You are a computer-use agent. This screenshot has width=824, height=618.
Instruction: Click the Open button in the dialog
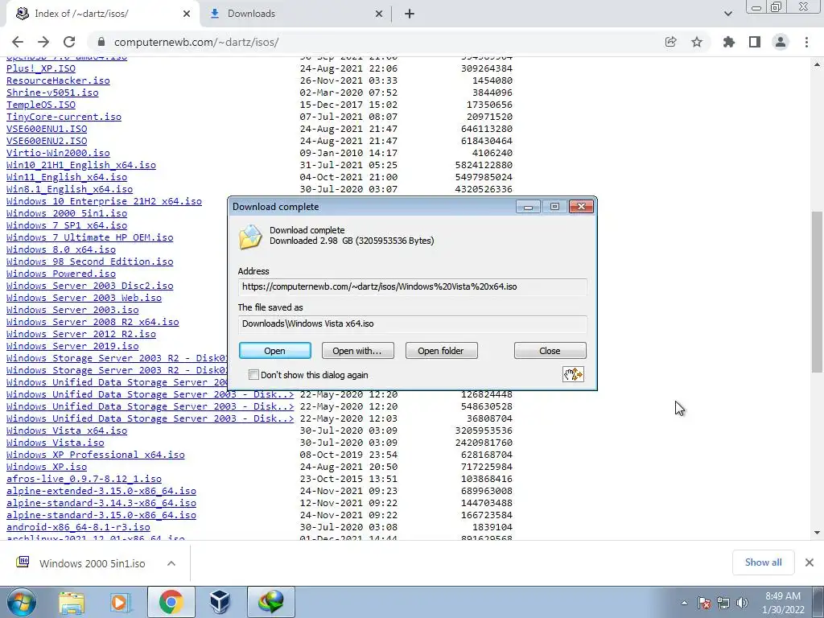[275, 351]
